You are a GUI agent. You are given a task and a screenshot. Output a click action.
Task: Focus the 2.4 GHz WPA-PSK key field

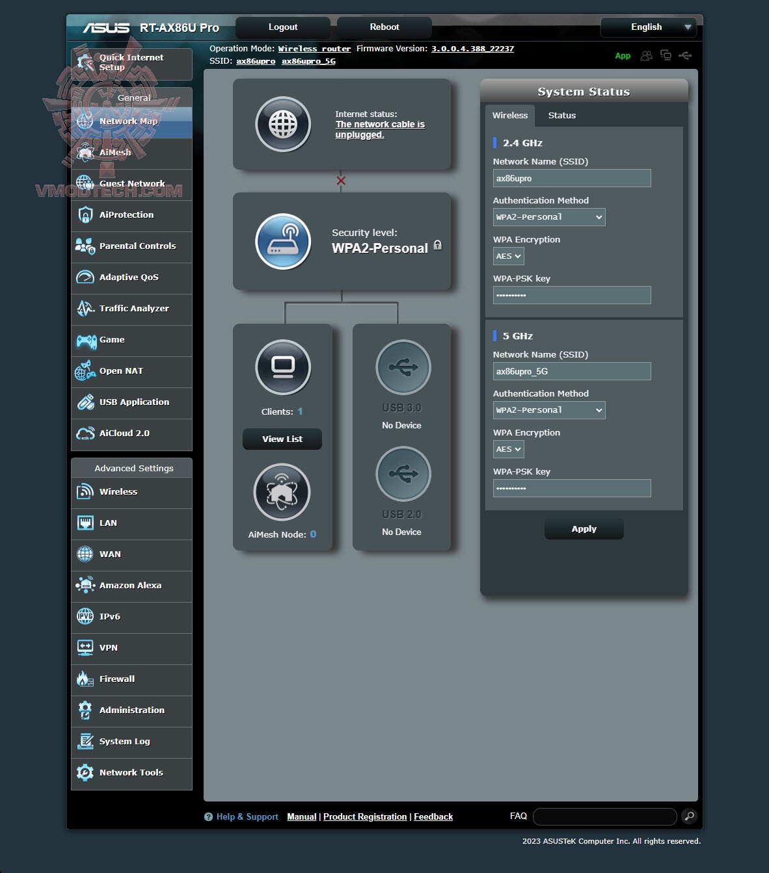572,295
